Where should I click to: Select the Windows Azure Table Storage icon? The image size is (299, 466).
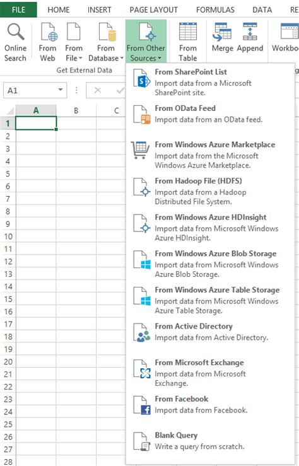(x=141, y=296)
